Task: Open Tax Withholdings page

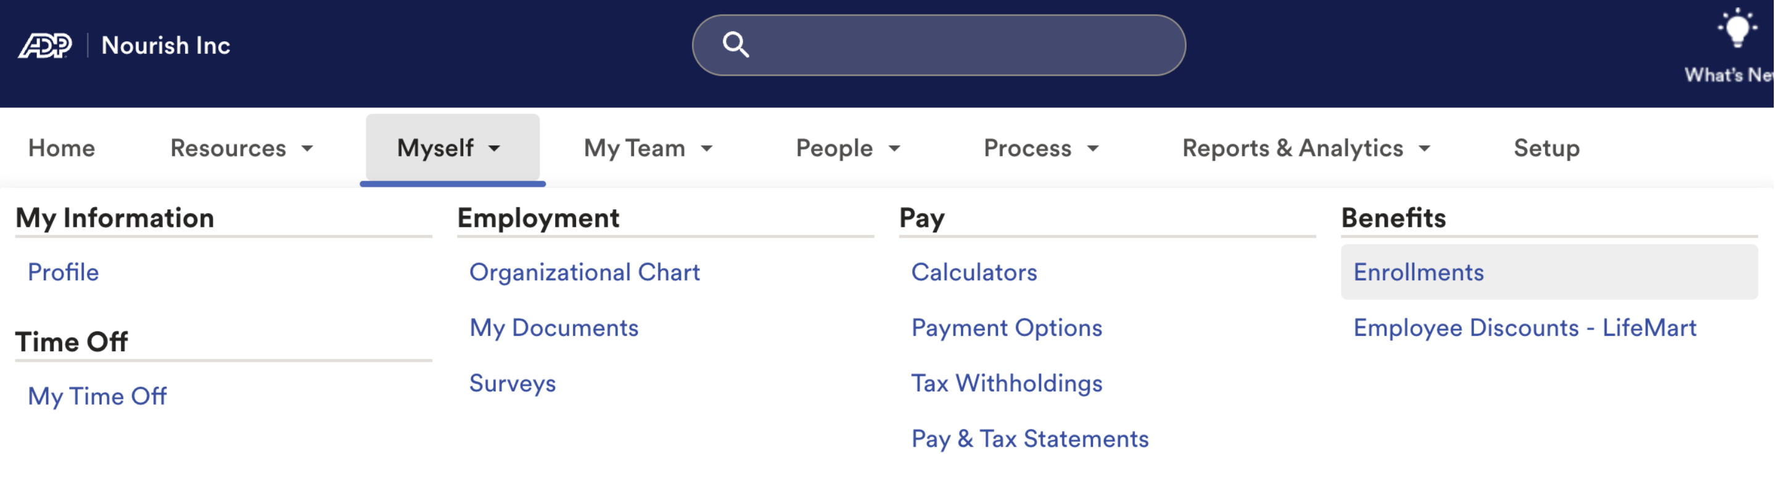Action: [x=1007, y=383]
